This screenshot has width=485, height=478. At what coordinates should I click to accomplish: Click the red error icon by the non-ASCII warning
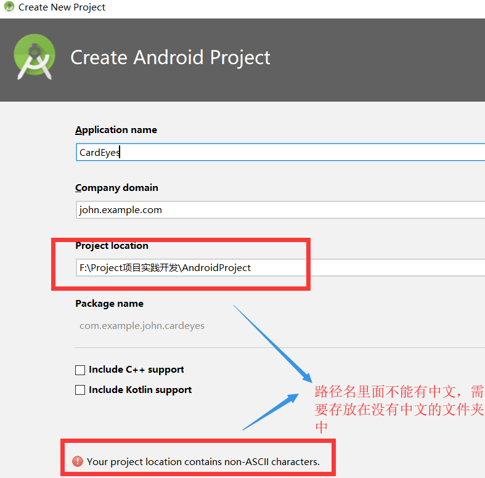[77, 461]
